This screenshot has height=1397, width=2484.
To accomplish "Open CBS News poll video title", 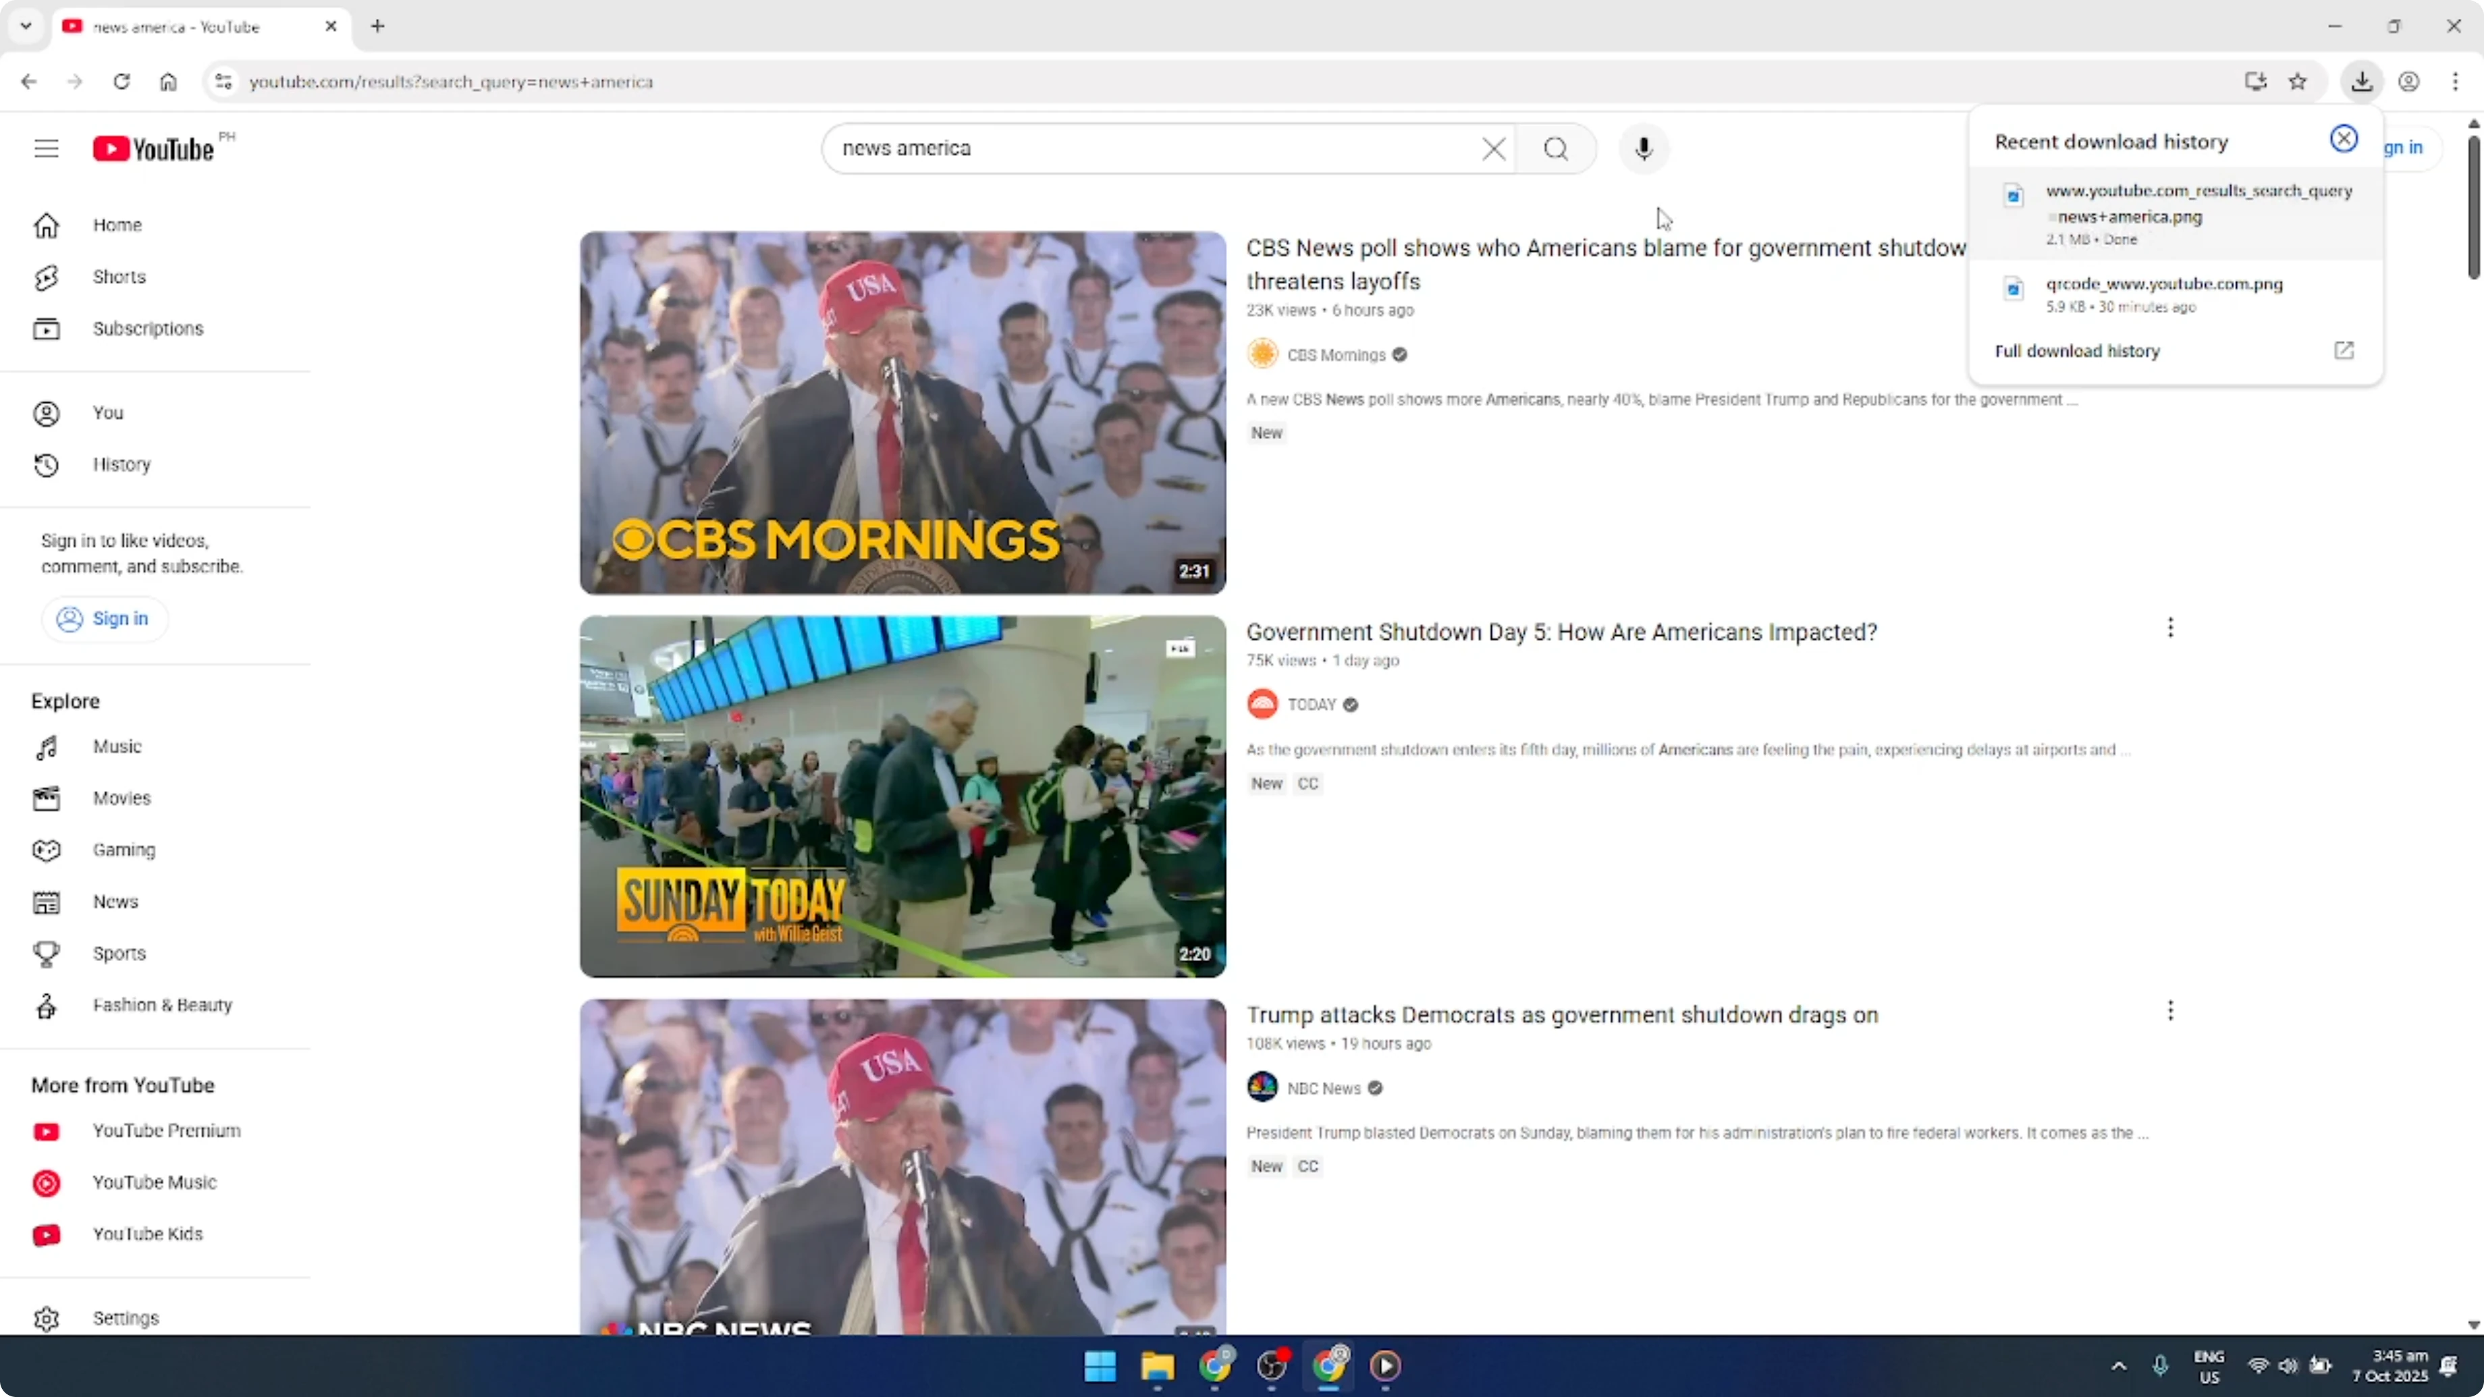I will pos(1604,264).
